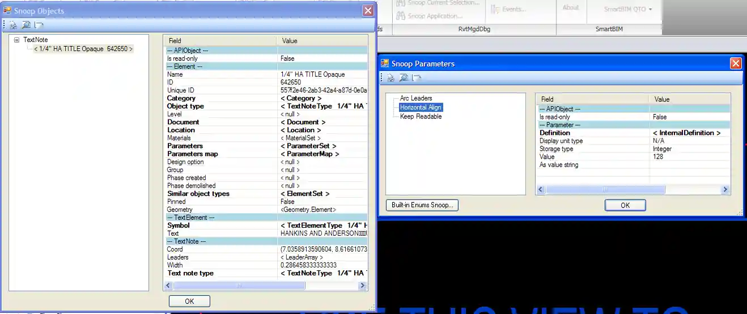747x314 pixels.
Task: Open print preview in Snoop Parameters toolbar
Action: click(x=404, y=78)
